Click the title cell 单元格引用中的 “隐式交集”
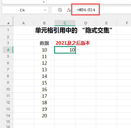The width and height of the screenshot is (131, 128). tap(74, 30)
